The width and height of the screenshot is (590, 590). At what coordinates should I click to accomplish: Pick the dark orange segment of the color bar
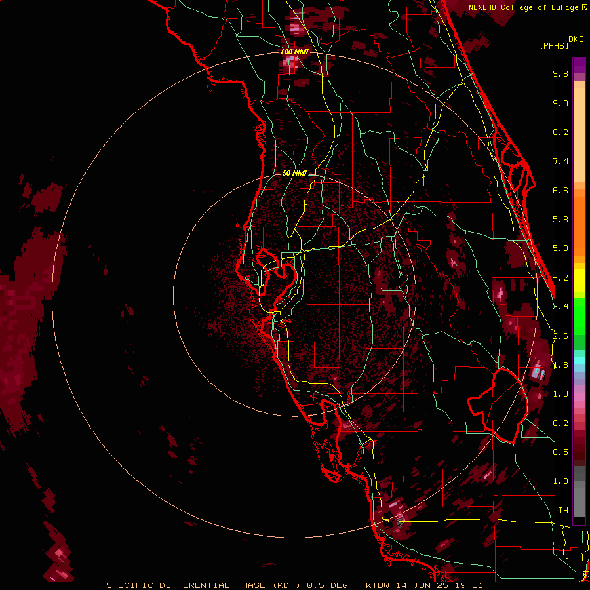coord(579,226)
